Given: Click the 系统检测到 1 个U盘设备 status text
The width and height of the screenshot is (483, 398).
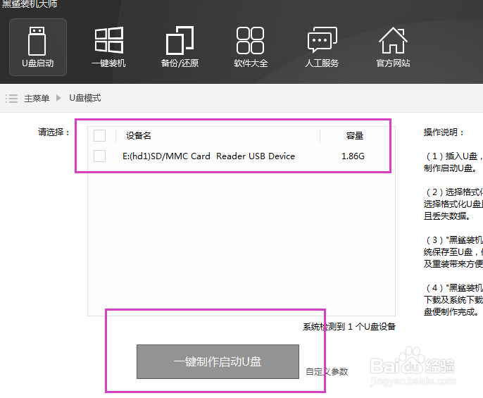Looking at the screenshot, I should pyautogui.click(x=349, y=326).
